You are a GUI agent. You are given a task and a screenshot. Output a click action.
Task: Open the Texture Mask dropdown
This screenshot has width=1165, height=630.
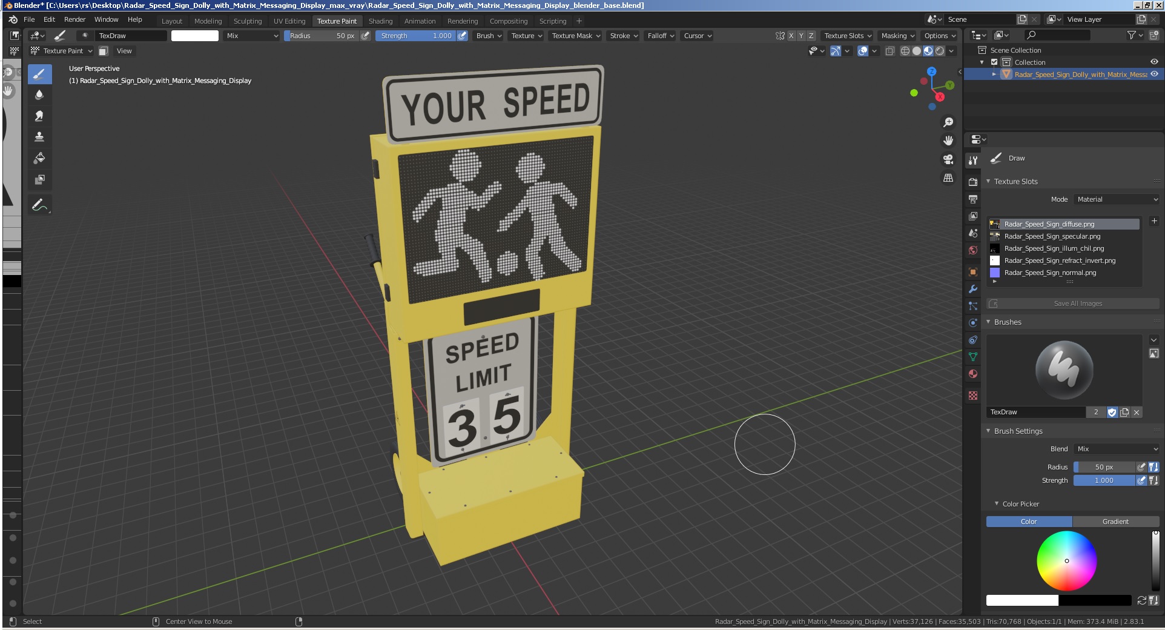(576, 36)
